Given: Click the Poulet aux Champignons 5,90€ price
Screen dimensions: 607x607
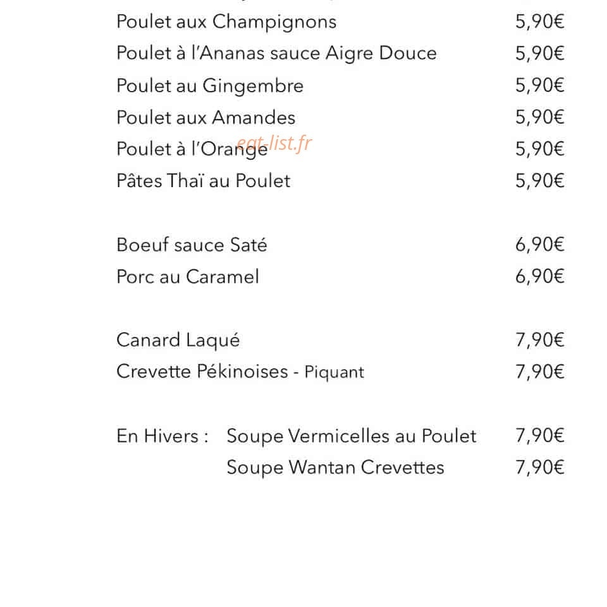Looking at the screenshot, I should [x=539, y=21].
